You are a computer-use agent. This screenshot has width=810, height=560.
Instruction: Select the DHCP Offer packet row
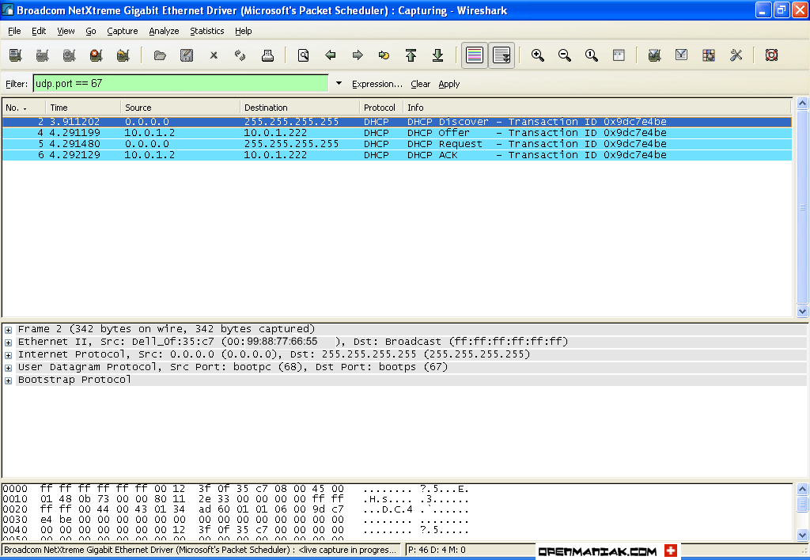(397, 133)
